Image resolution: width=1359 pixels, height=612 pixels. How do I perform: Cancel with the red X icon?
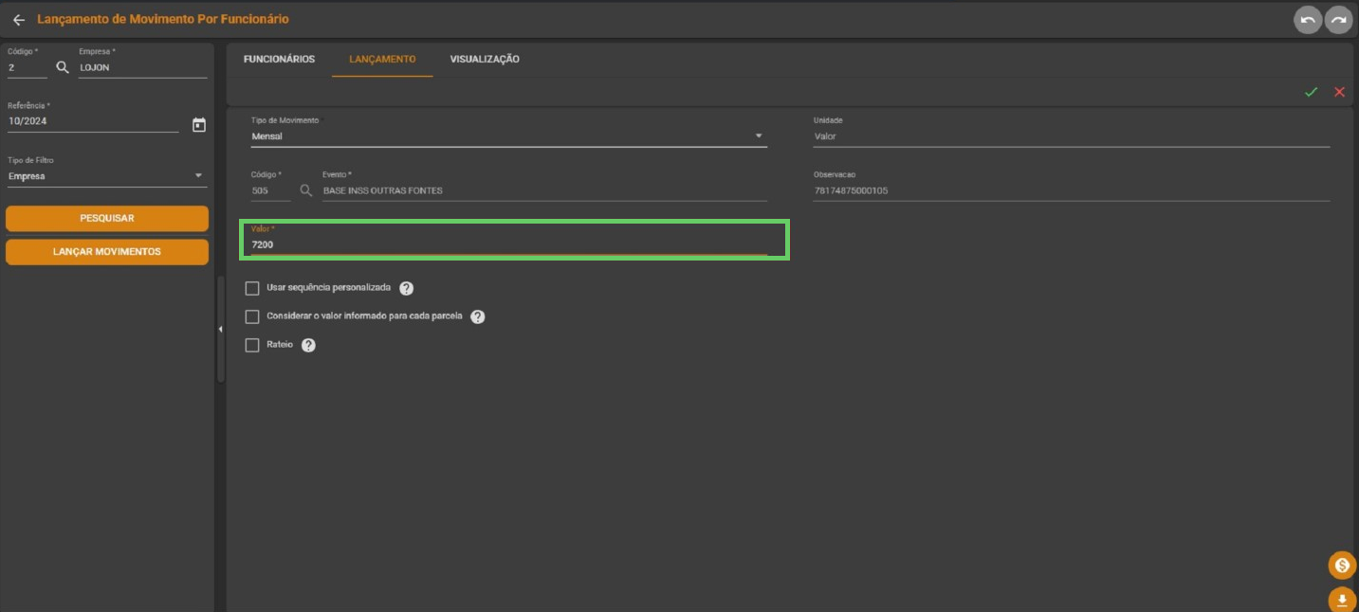tap(1339, 92)
